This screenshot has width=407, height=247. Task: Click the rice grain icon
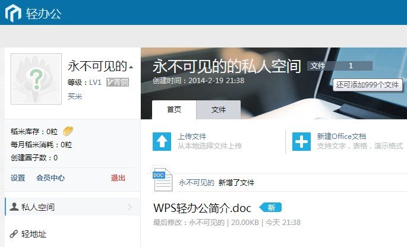(68, 131)
